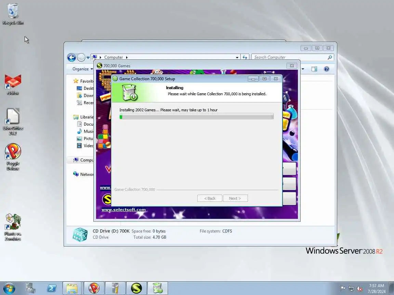This screenshot has height=295, width=394.
Task: Switch to Windows Explorer taskbar button
Action: 72,288
